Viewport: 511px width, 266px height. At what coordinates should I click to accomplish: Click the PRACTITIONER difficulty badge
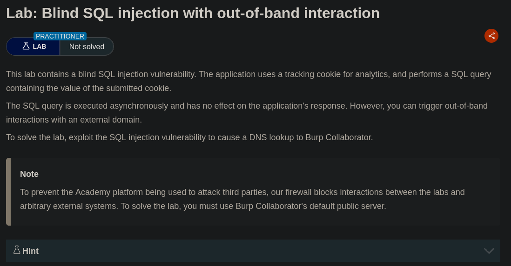pyautogui.click(x=60, y=36)
